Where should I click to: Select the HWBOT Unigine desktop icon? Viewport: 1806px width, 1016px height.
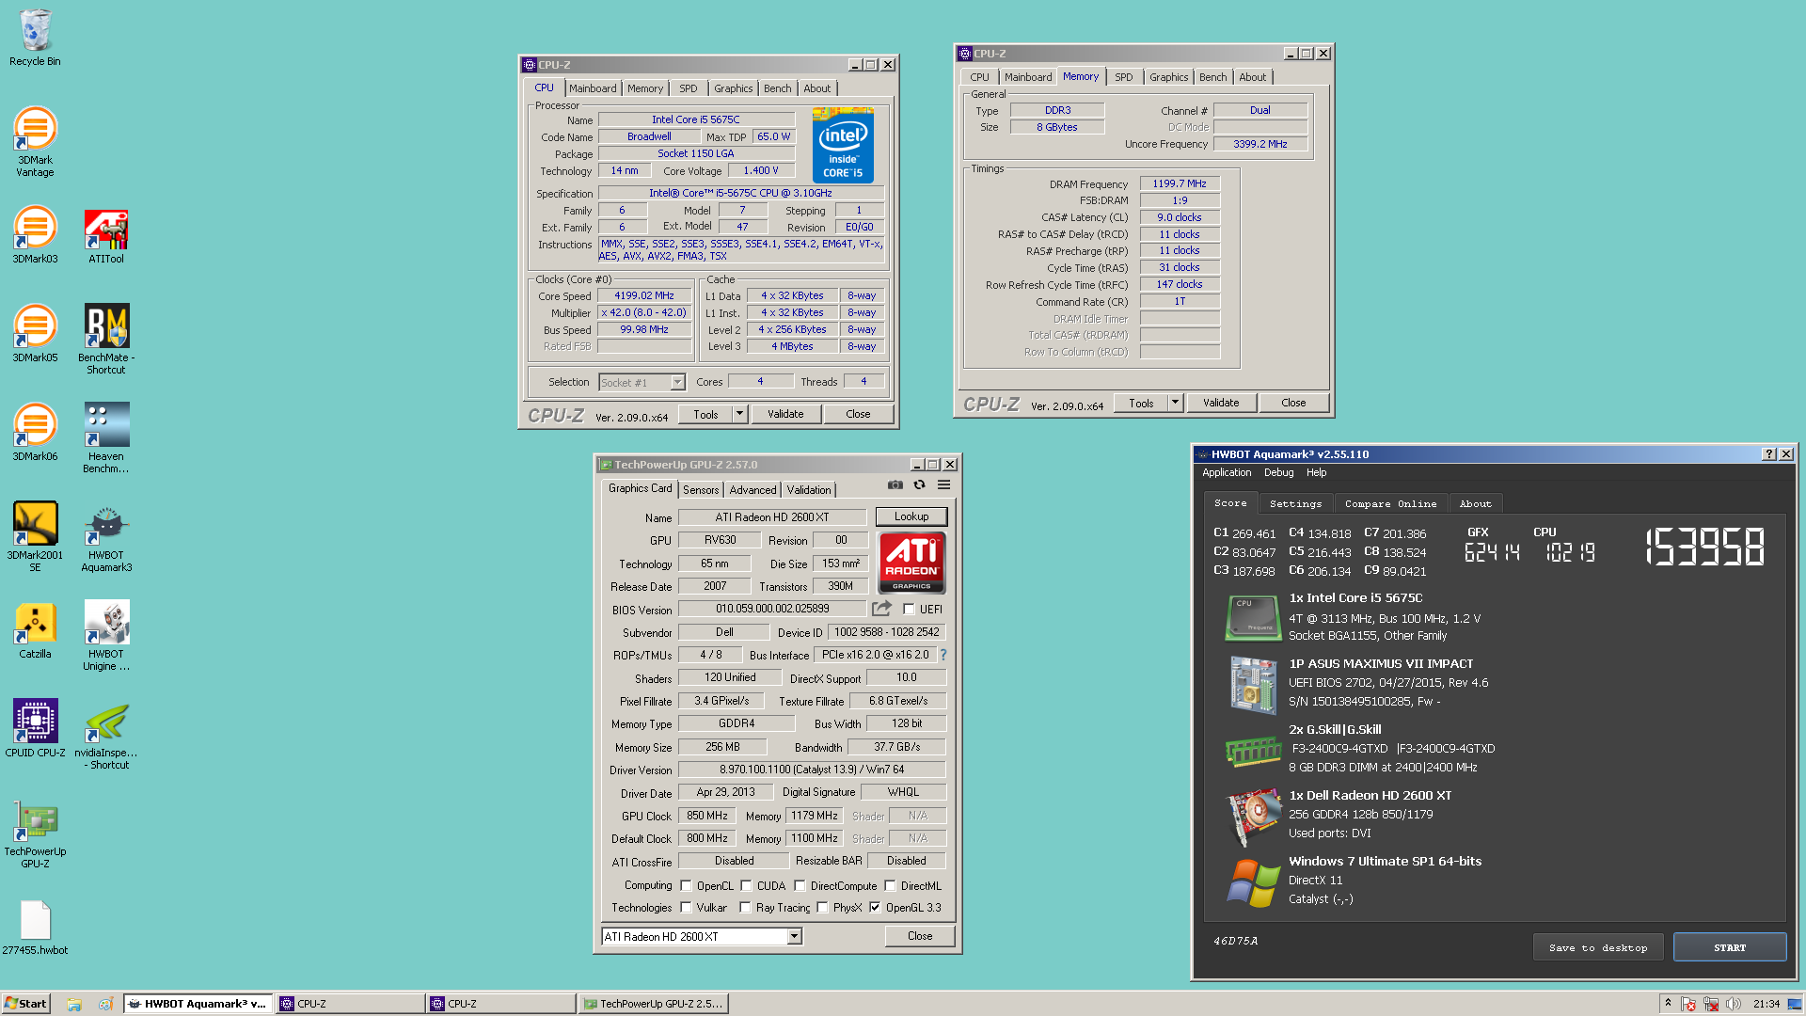106,635
